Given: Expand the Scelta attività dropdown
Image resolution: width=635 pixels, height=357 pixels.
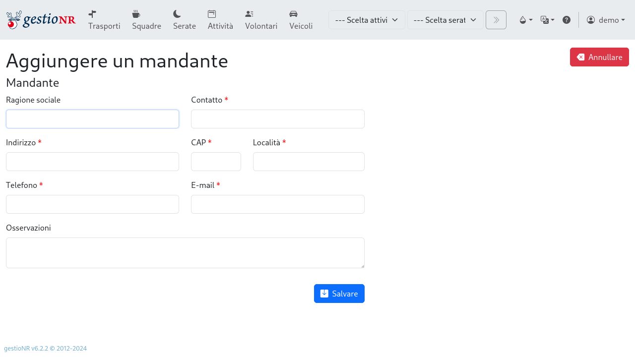Looking at the screenshot, I should point(367,20).
